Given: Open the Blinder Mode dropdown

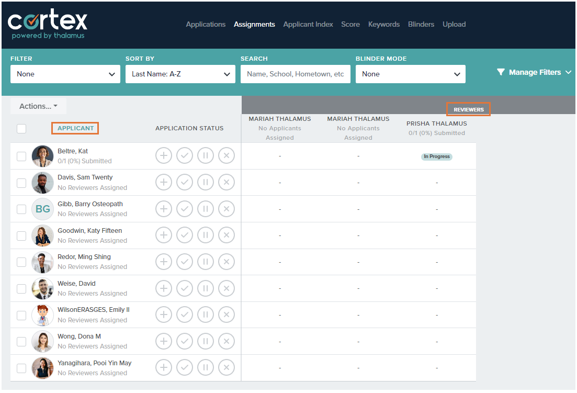Looking at the screenshot, I should click(410, 74).
